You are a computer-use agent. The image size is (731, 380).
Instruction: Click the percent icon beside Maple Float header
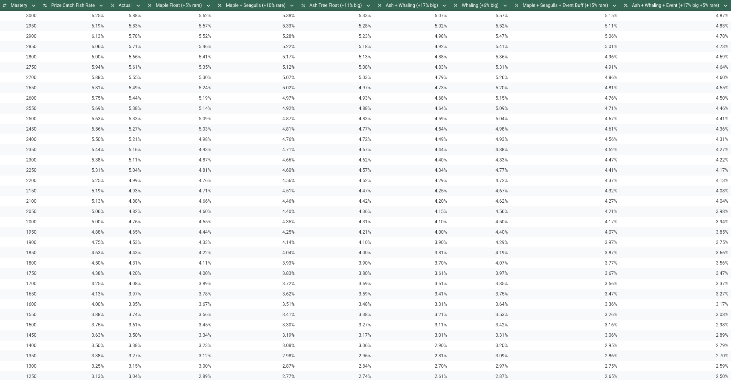tap(150, 5)
